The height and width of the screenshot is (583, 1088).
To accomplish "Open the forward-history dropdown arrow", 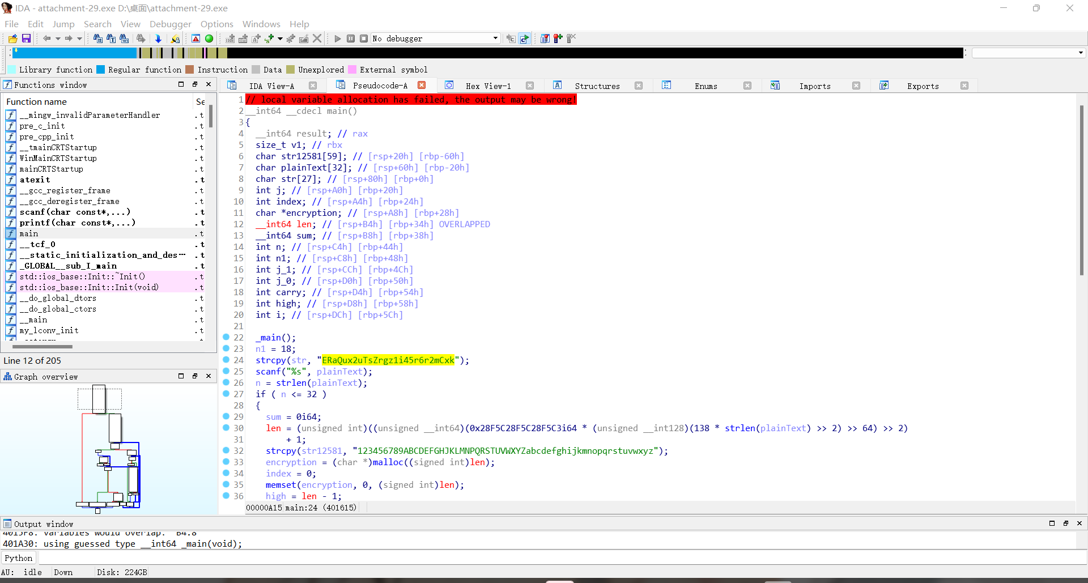I will pos(79,39).
